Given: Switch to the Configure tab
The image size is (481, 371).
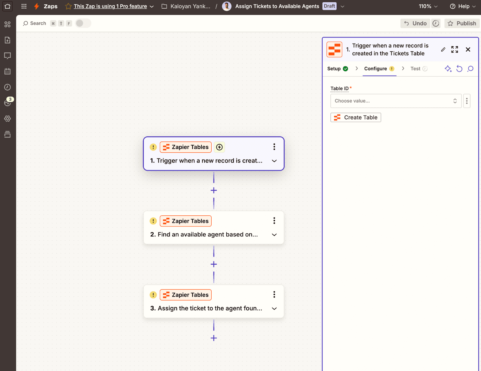Looking at the screenshot, I should click(x=379, y=68).
